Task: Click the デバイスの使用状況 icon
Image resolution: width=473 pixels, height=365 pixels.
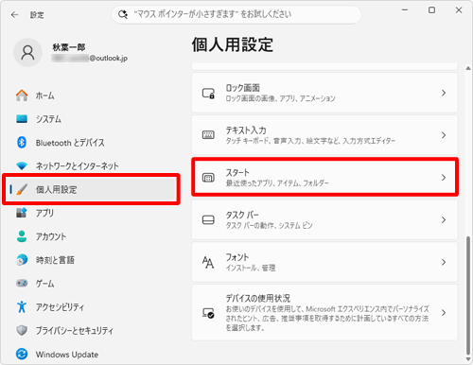Action: point(208,313)
